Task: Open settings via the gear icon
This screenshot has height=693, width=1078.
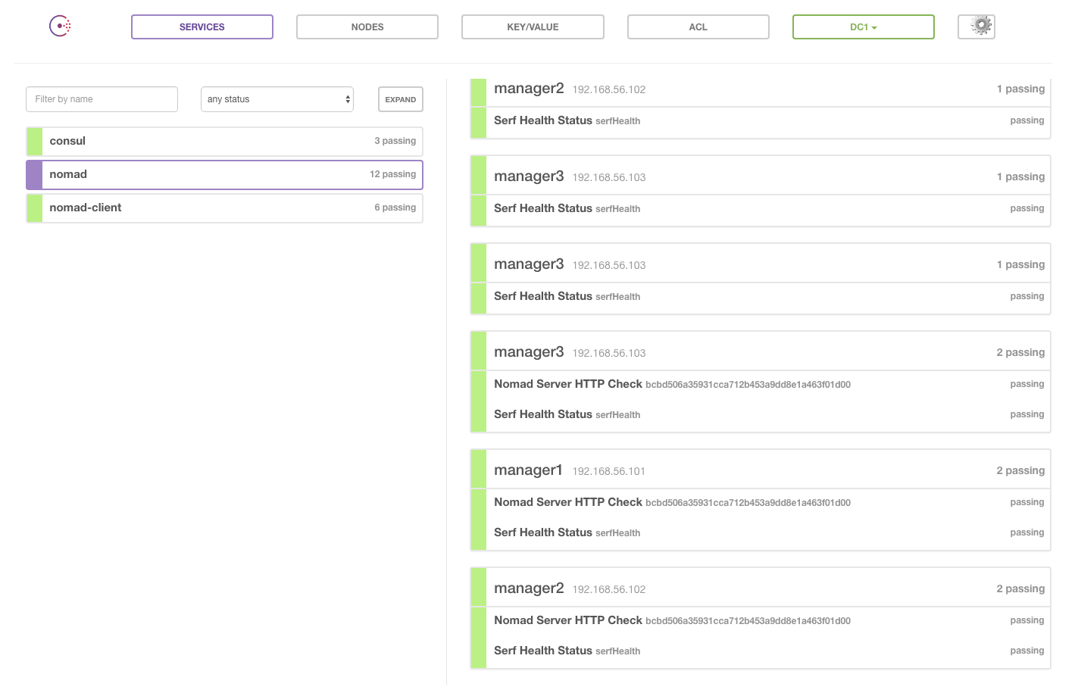Action: (976, 27)
